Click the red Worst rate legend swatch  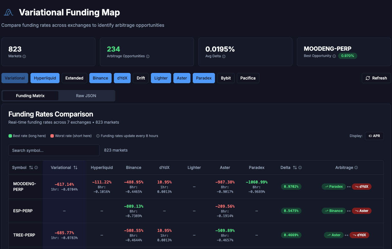pyautogui.click(x=52, y=136)
